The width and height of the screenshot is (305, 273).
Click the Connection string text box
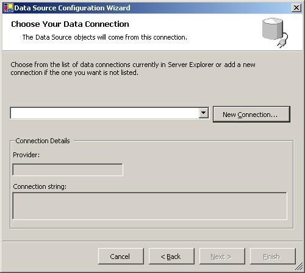150,206
